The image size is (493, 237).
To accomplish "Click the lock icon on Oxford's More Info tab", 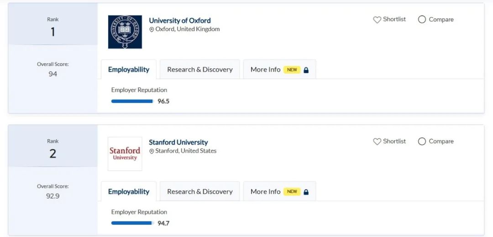I will click(306, 70).
